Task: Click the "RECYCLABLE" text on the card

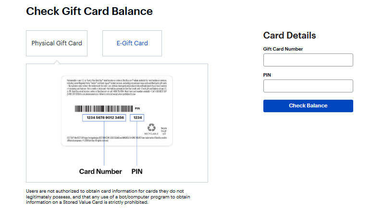Action: [151, 134]
